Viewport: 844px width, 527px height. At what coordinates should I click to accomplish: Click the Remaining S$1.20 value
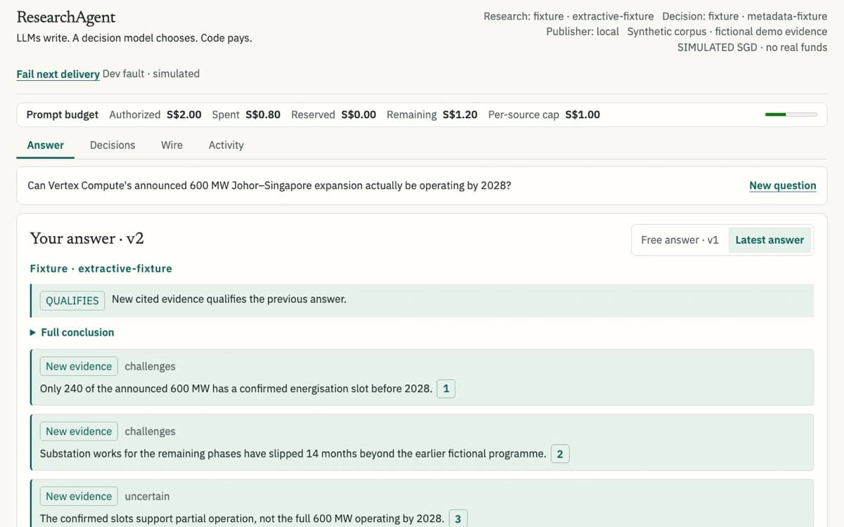click(460, 115)
